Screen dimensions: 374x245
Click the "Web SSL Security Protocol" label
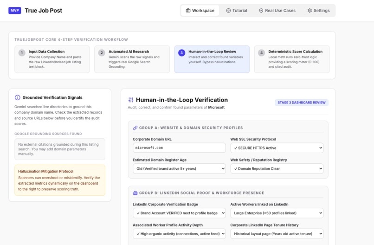click(253, 139)
